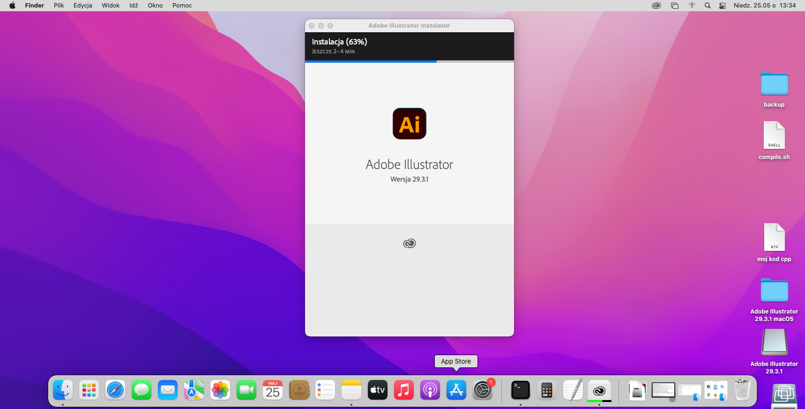Open Control Center in the menu bar
Image resolution: width=805 pixels, height=409 pixels.
tap(723, 6)
